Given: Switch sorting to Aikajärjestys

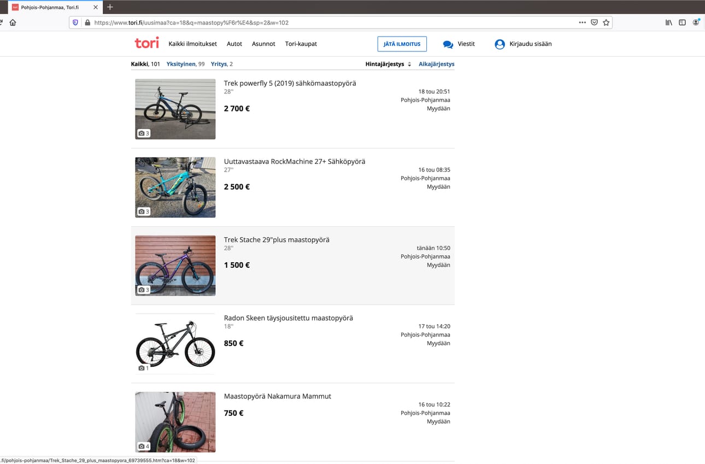Looking at the screenshot, I should point(436,64).
